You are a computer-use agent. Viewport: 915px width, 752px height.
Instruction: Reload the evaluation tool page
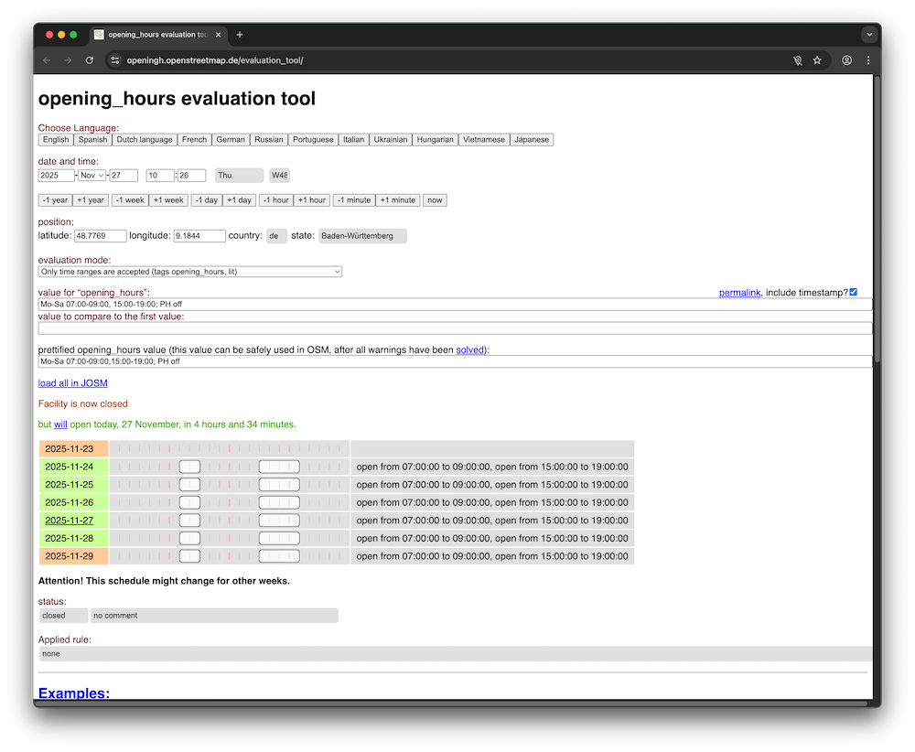[x=89, y=59]
